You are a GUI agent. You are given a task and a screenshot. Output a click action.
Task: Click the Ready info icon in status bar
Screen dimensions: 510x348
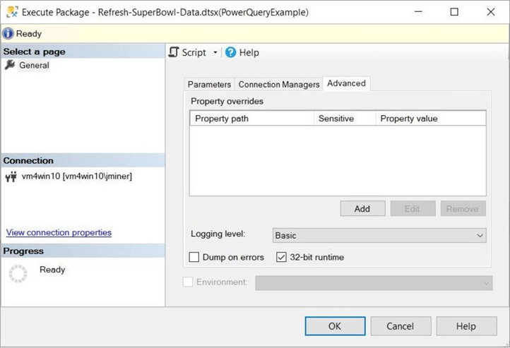point(8,33)
